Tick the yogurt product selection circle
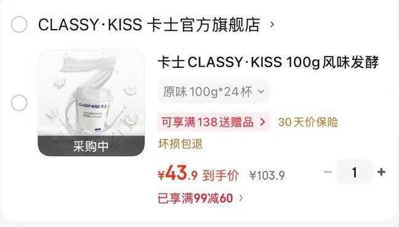Image resolution: width=399 pixels, height=227 pixels. (x=19, y=102)
